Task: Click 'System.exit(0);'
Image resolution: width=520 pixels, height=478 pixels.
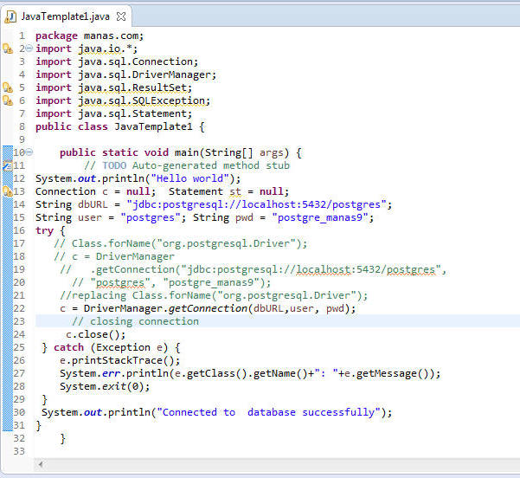Action: click(x=105, y=386)
